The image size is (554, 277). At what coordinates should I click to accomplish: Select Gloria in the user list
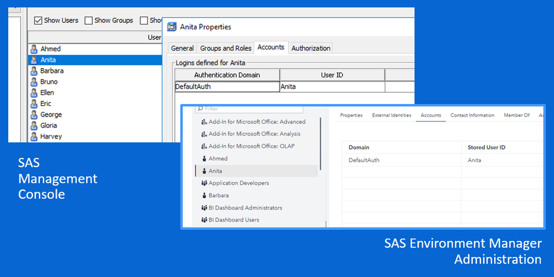point(48,126)
